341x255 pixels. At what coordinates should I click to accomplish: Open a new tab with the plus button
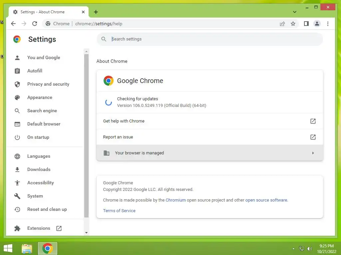[96, 12]
